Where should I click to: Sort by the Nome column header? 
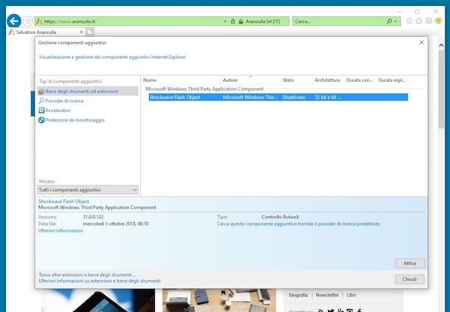pyautogui.click(x=181, y=80)
